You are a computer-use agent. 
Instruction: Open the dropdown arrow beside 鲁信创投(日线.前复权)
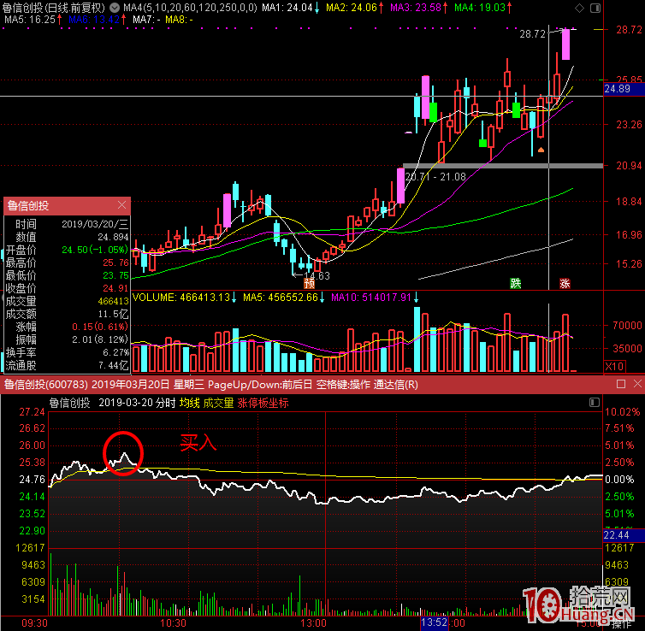point(115,8)
